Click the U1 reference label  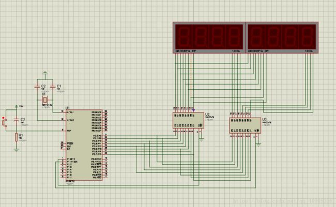(68, 108)
